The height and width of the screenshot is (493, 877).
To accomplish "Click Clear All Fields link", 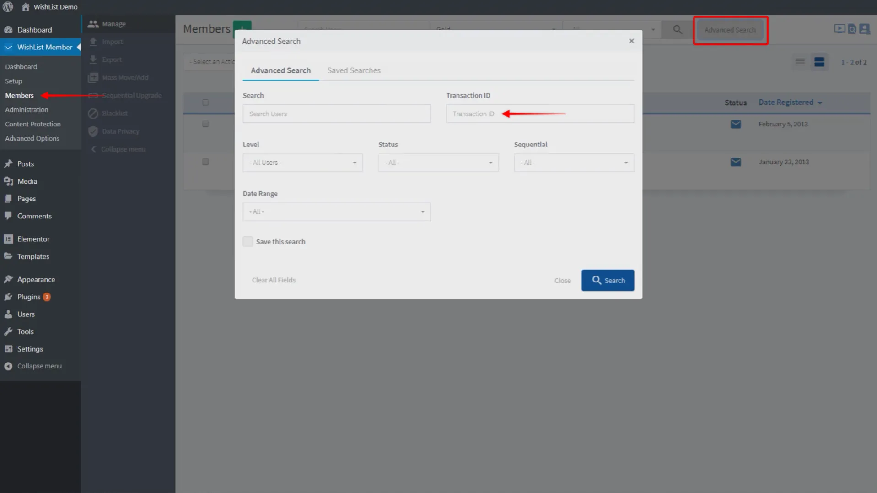I will pyautogui.click(x=274, y=280).
